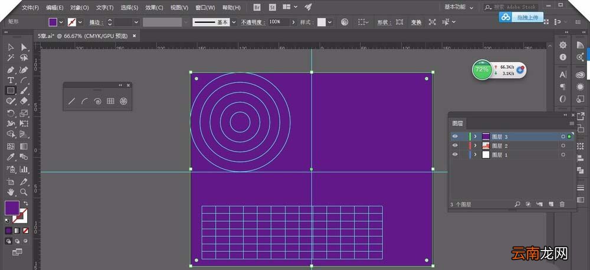Screen dimensions: 590x270
Task: Select the Rectangular Grid tool in floating panel
Action: click(110, 101)
